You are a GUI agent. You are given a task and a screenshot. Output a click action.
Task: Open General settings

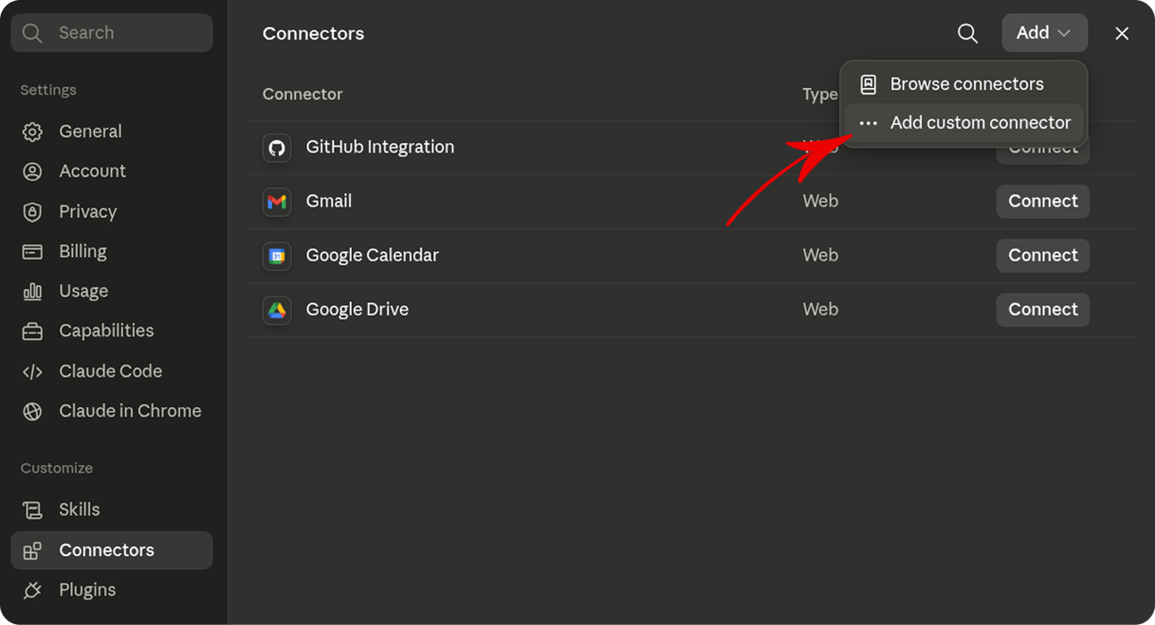click(x=112, y=131)
